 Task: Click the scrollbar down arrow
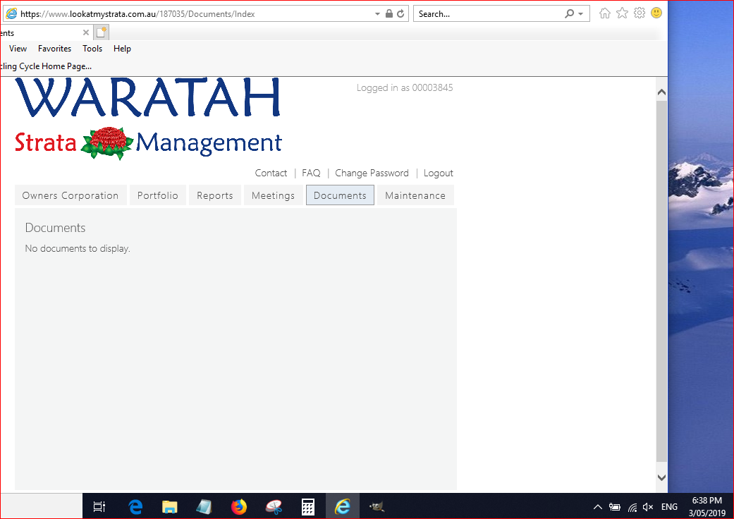(x=661, y=477)
